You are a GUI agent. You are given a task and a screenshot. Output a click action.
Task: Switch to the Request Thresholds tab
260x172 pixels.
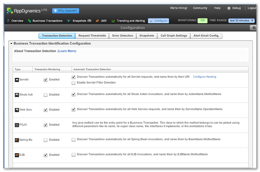(92, 36)
